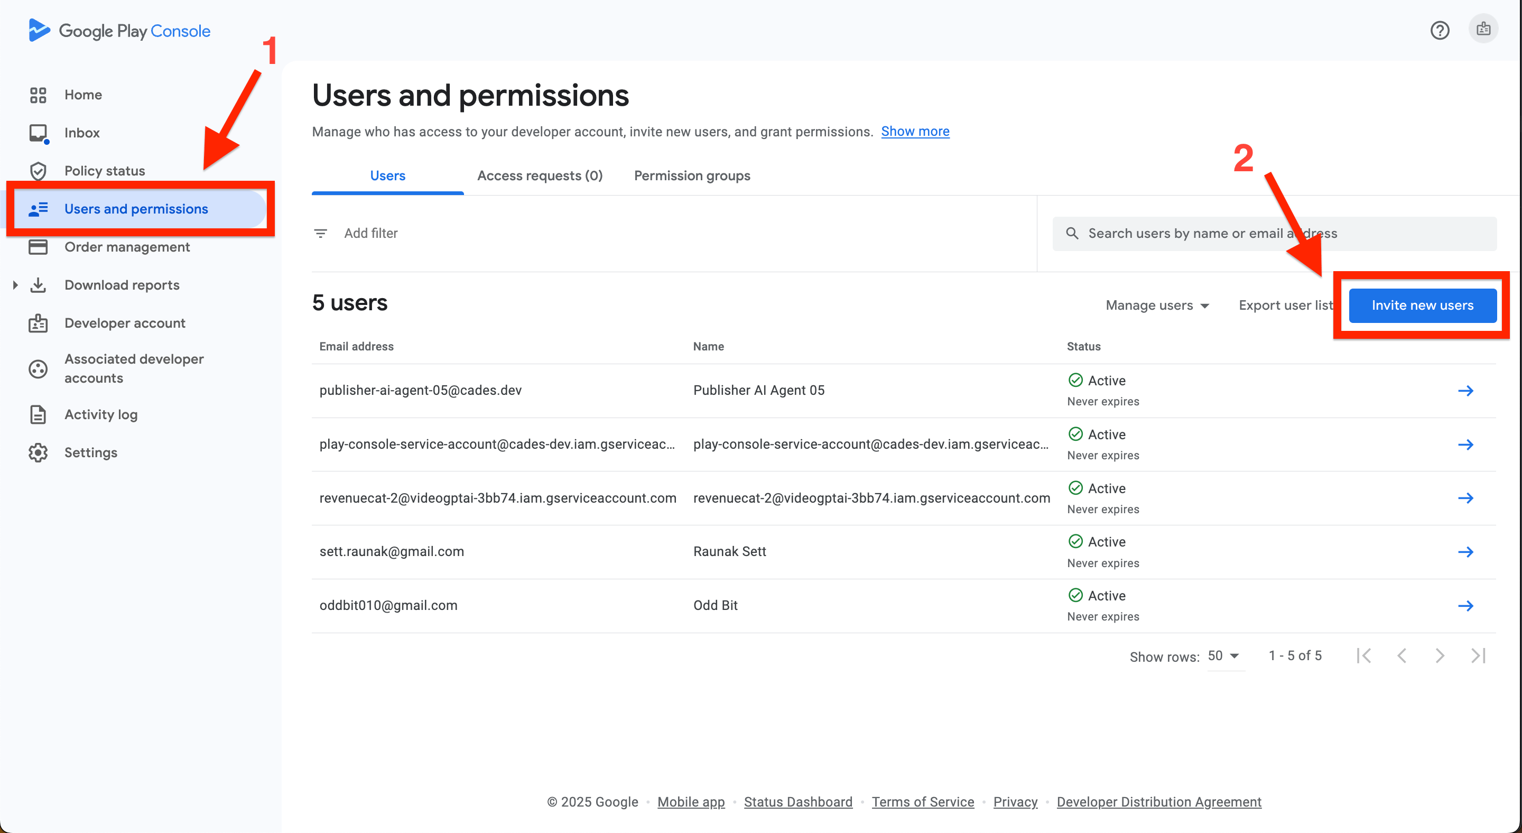The height and width of the screenshot is (833, 1522).
Task: Click Add filter text
Action: (371, 234)
